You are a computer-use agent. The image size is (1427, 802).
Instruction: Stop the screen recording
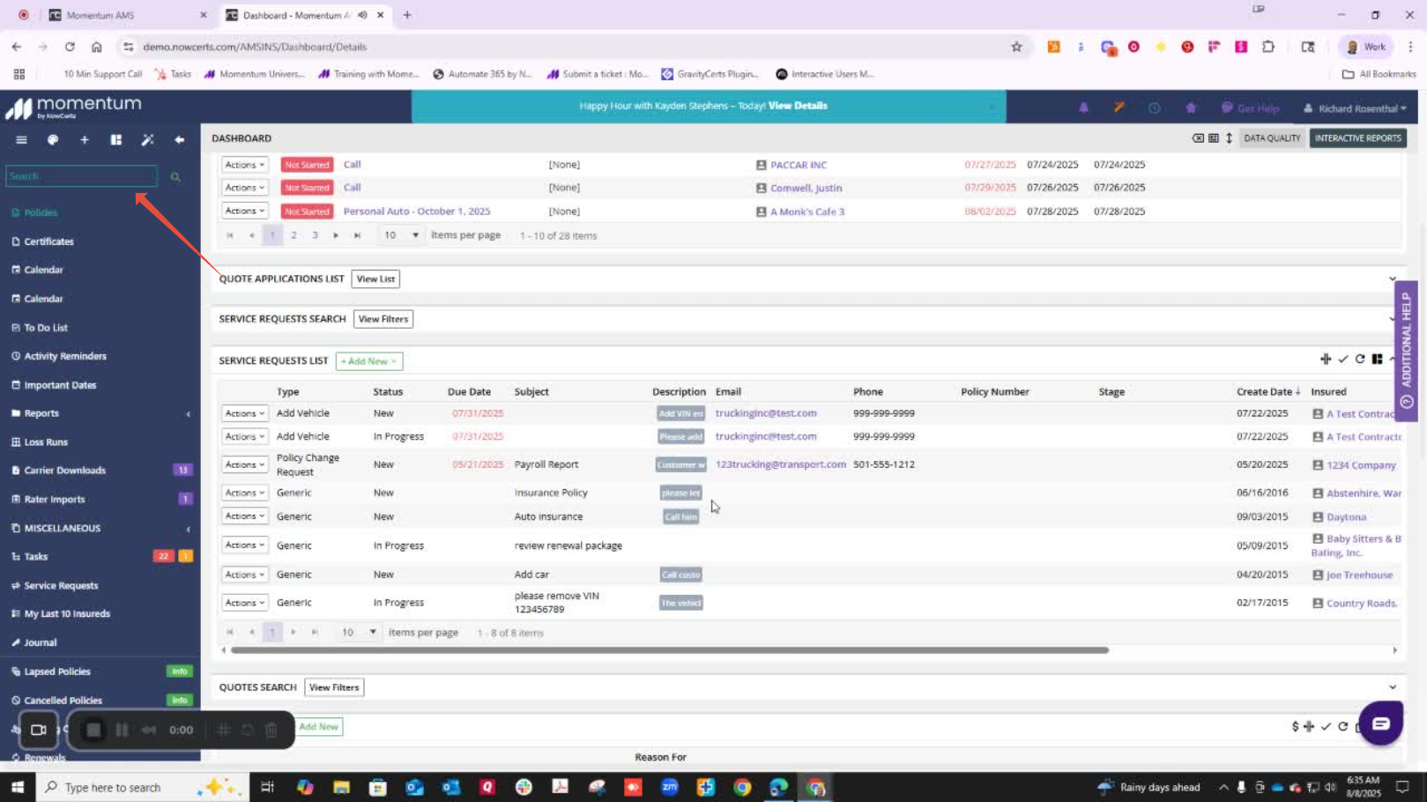coord(93,730)
